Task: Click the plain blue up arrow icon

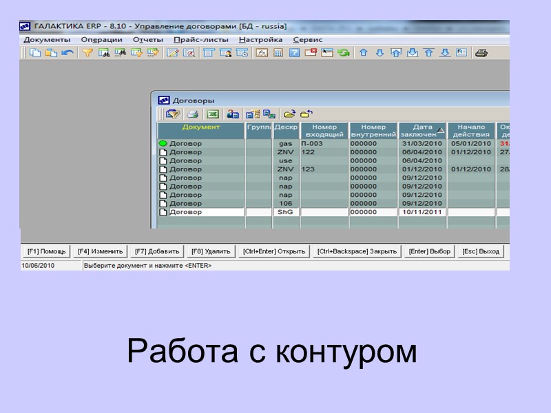Action: (x=364, y=53)
